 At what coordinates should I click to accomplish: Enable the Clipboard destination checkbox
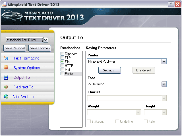coord(63,54)
